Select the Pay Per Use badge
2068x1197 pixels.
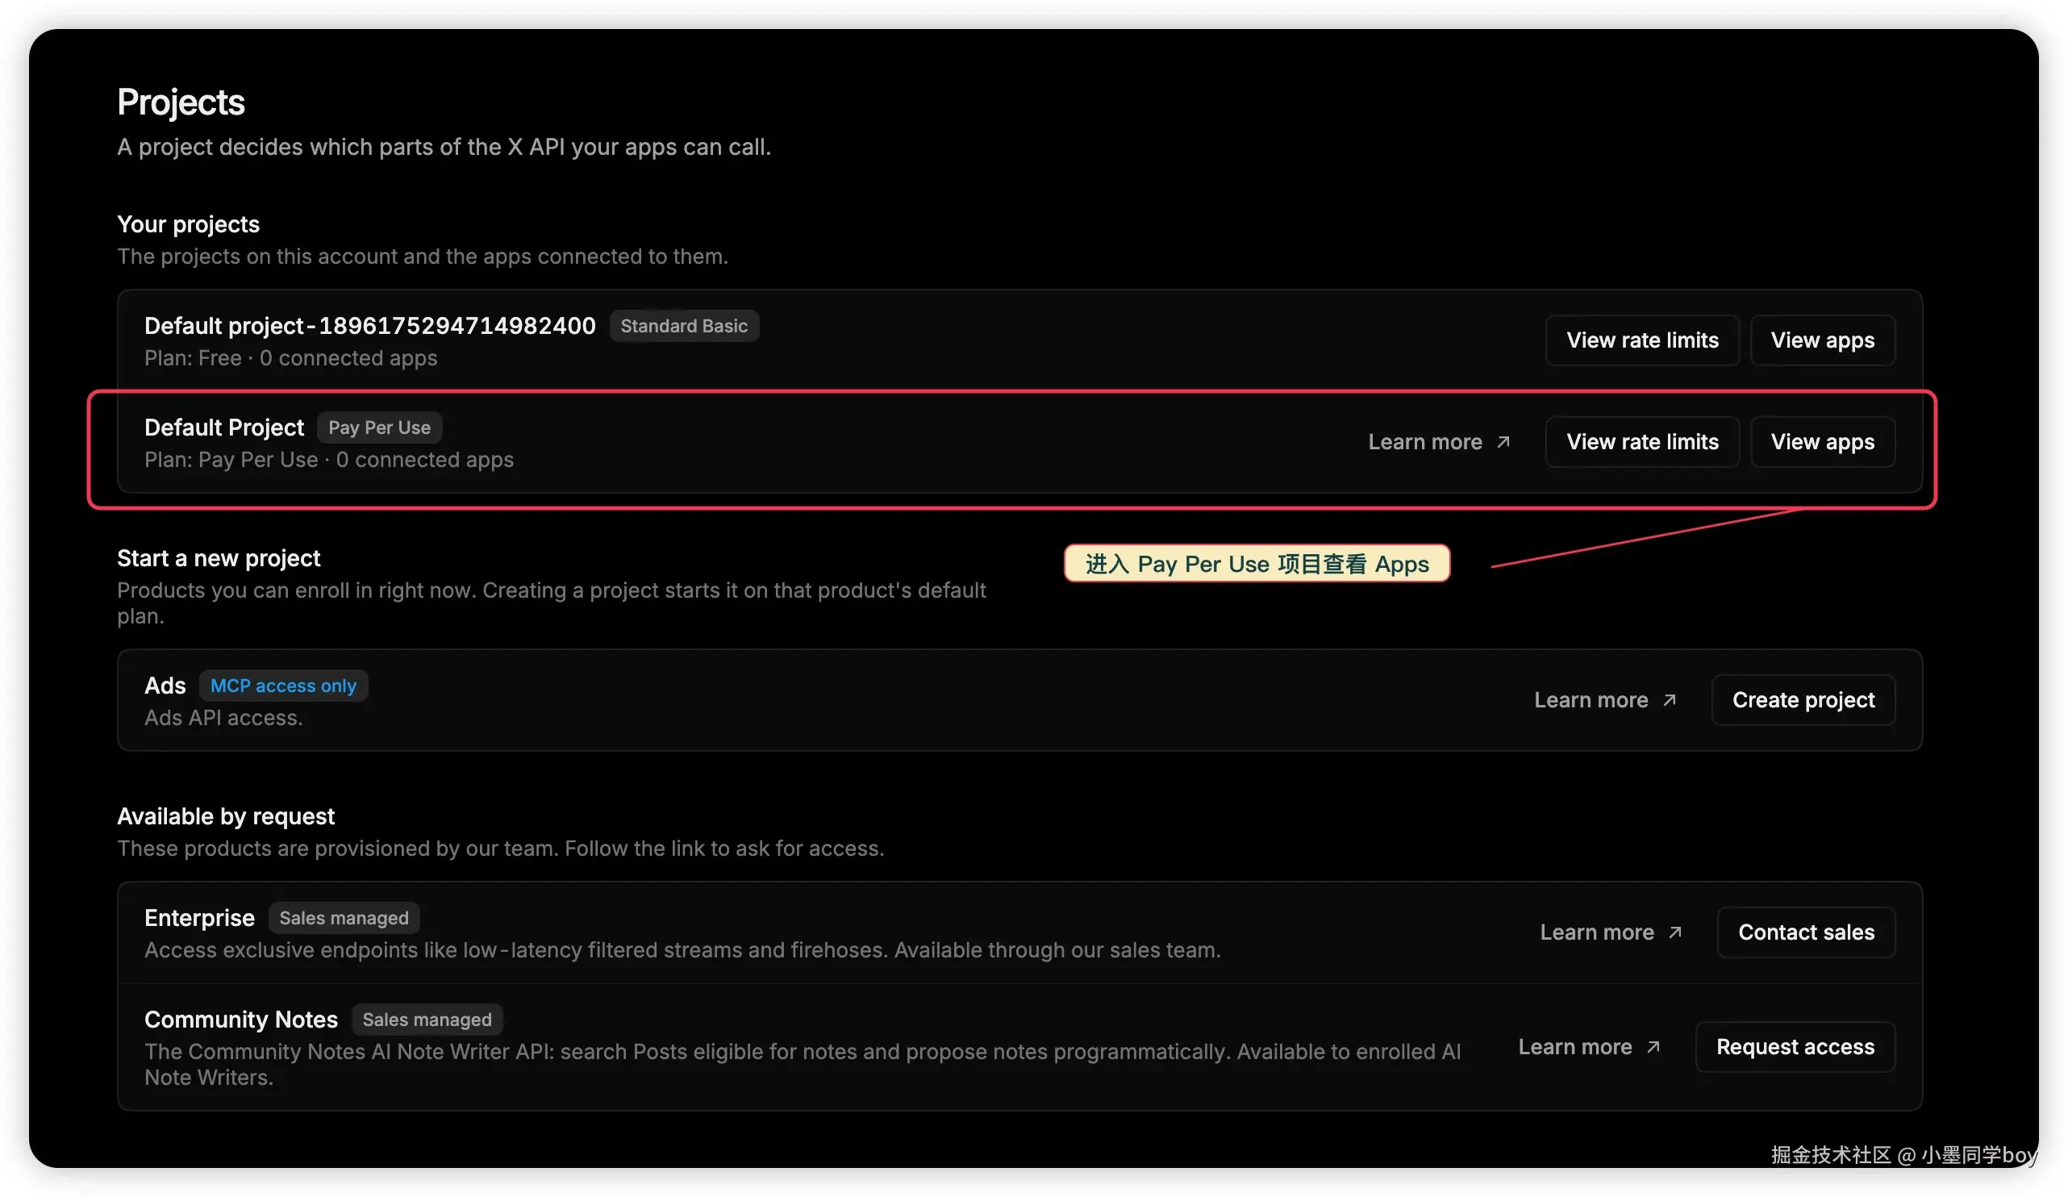click(379, 427)
